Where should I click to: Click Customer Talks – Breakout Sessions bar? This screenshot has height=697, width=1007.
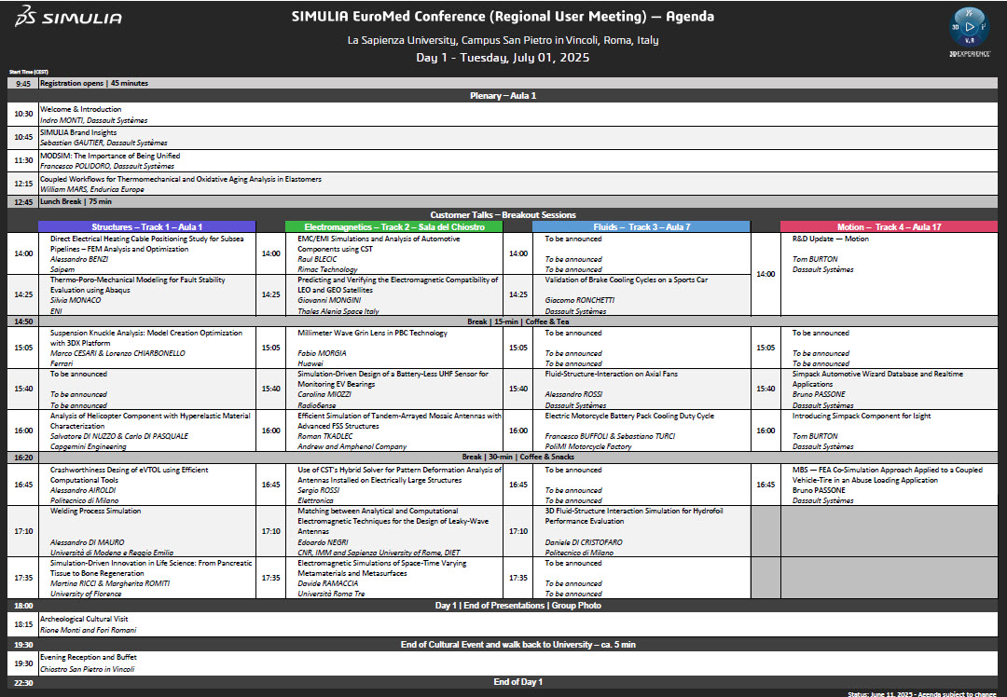[503, 215]
